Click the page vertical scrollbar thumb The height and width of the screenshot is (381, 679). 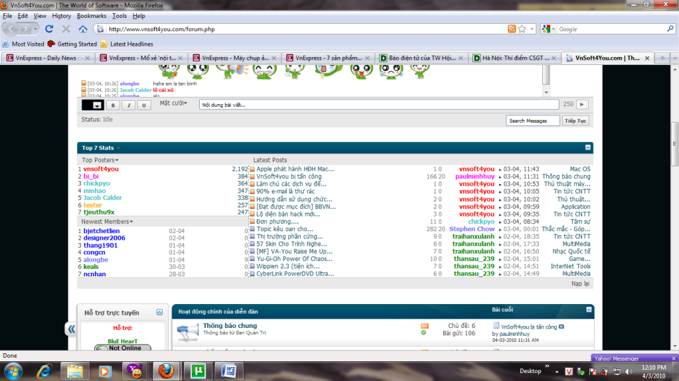click(674, 144)
